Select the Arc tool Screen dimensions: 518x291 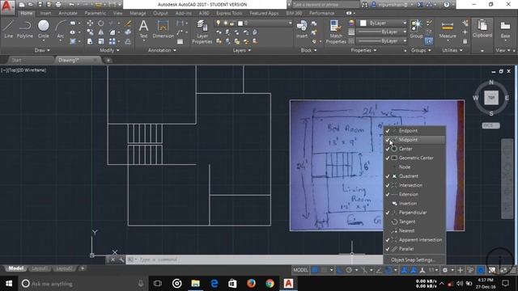pyautogui.click(x=61, y=29)
